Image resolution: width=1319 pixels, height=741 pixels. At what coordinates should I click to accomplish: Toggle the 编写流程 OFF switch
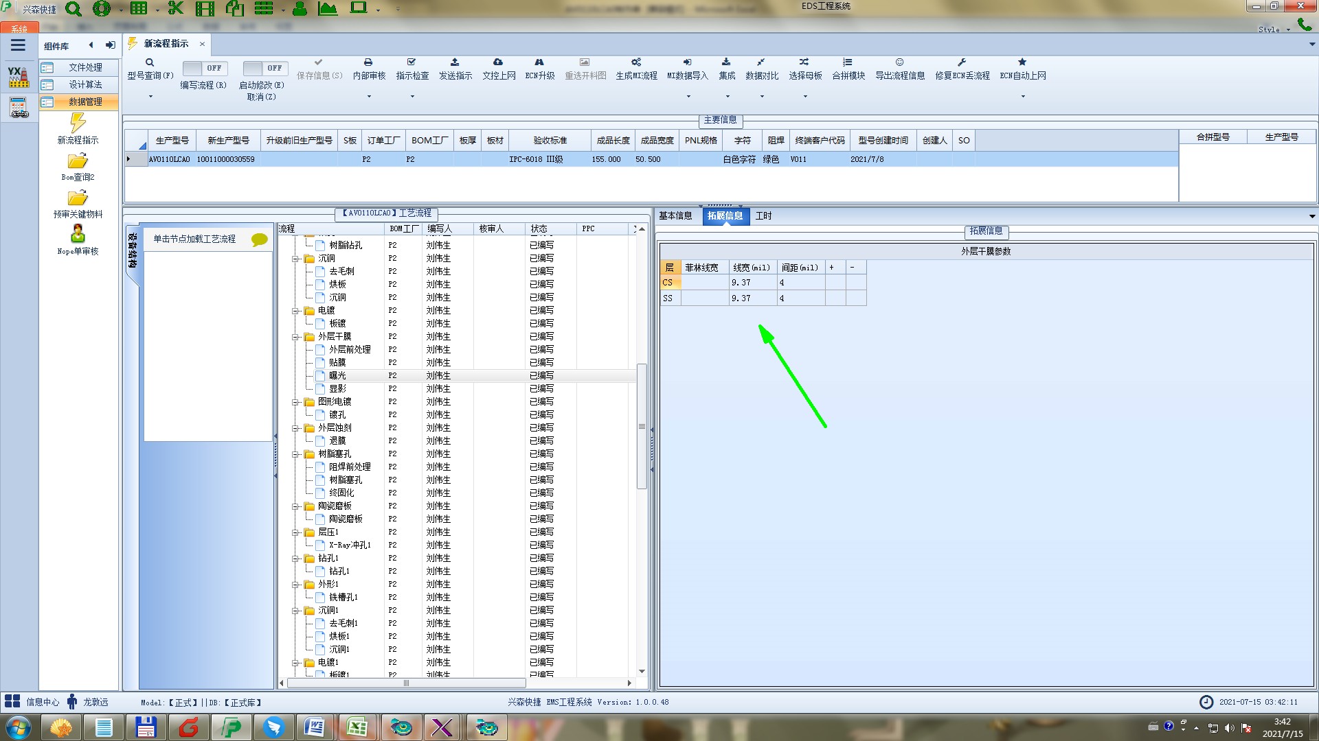[x=204, y=68]
